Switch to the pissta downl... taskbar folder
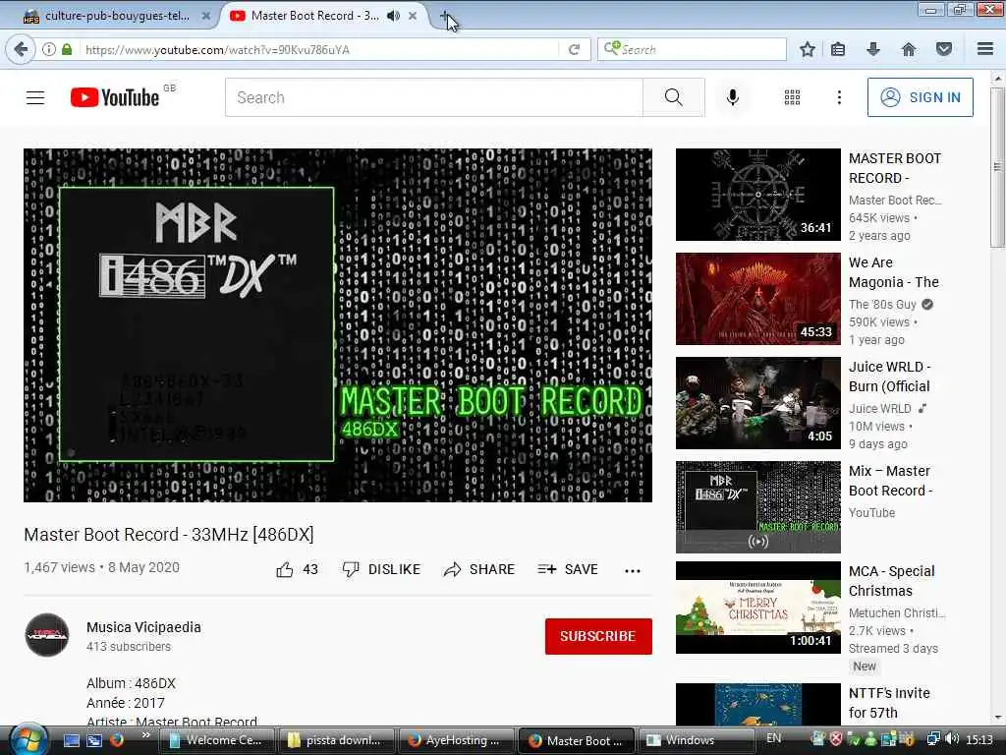Screen dimensions: 1006x755 click(x=336, y=740)
